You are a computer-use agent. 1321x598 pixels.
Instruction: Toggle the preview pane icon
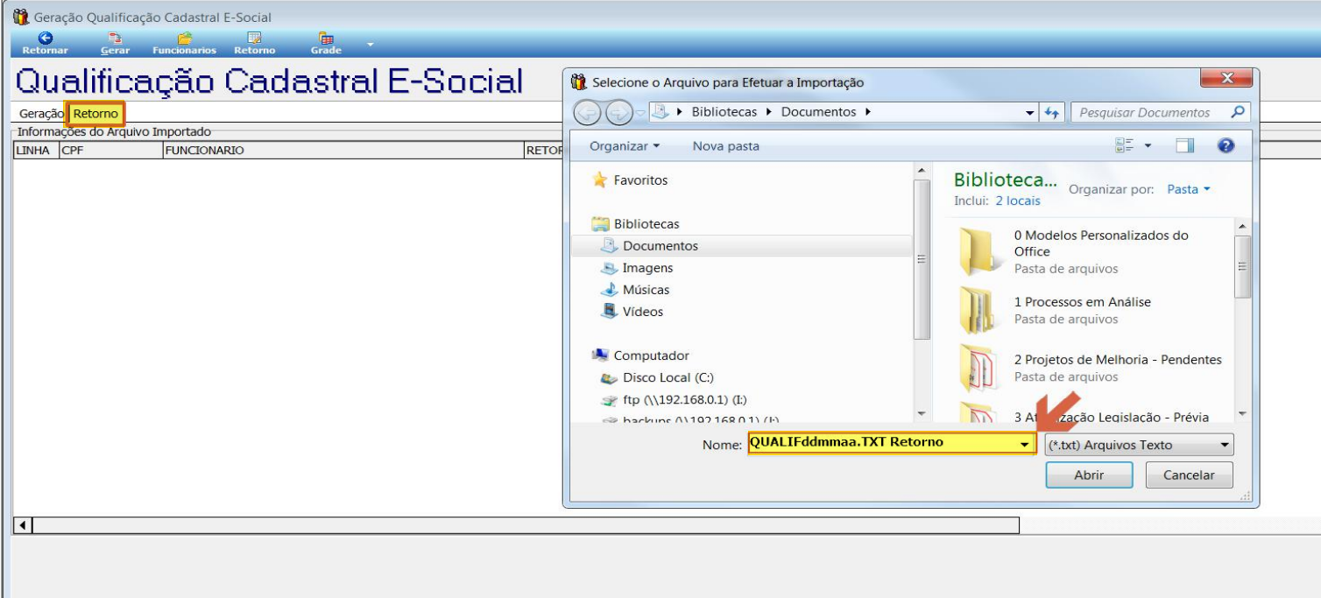[1184, 146]
